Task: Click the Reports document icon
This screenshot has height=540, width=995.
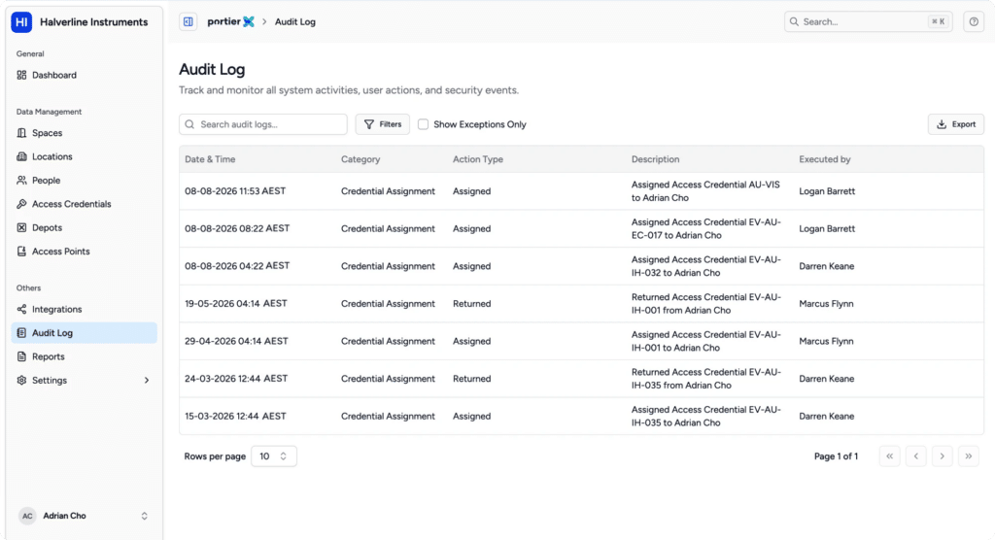Action: pyautogui.click(x=21, y=356)
